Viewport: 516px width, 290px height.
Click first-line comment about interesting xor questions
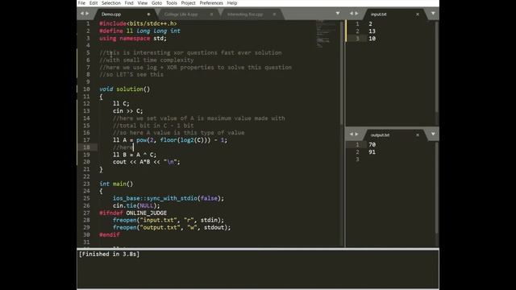(190, 52)
